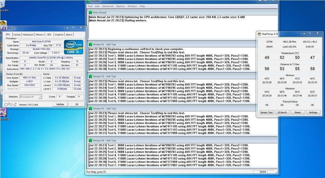
Task: Switch to the Graphics tab in CPU-Z
Action: point(59,35)
